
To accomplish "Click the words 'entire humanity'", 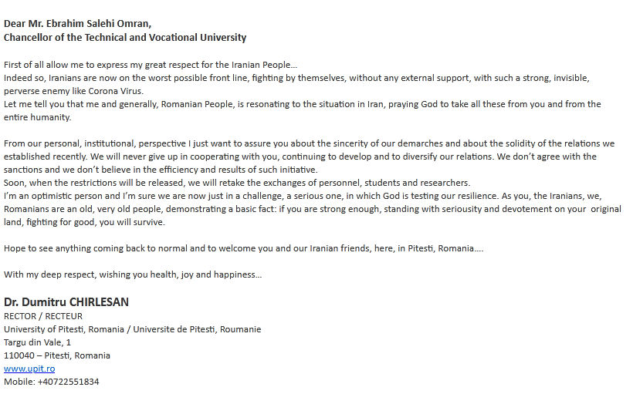I will (37, 117).
